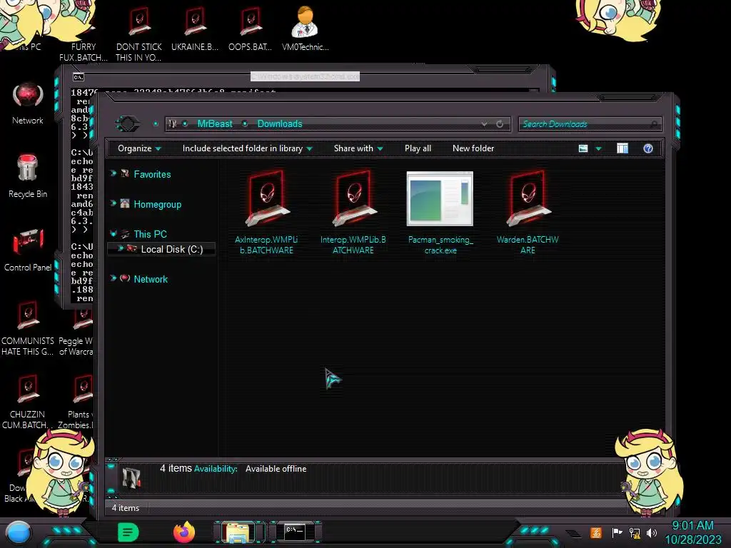This screenshot has height=548, width=731.
Task: Click the cmd window title bar icon
Action: point(78,77)
